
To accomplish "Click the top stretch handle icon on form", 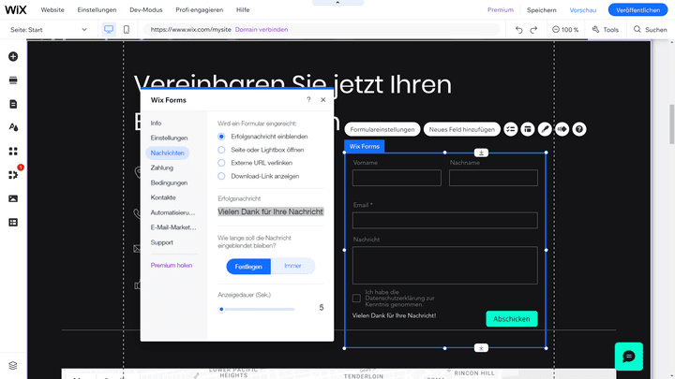I will coord(481,153).
